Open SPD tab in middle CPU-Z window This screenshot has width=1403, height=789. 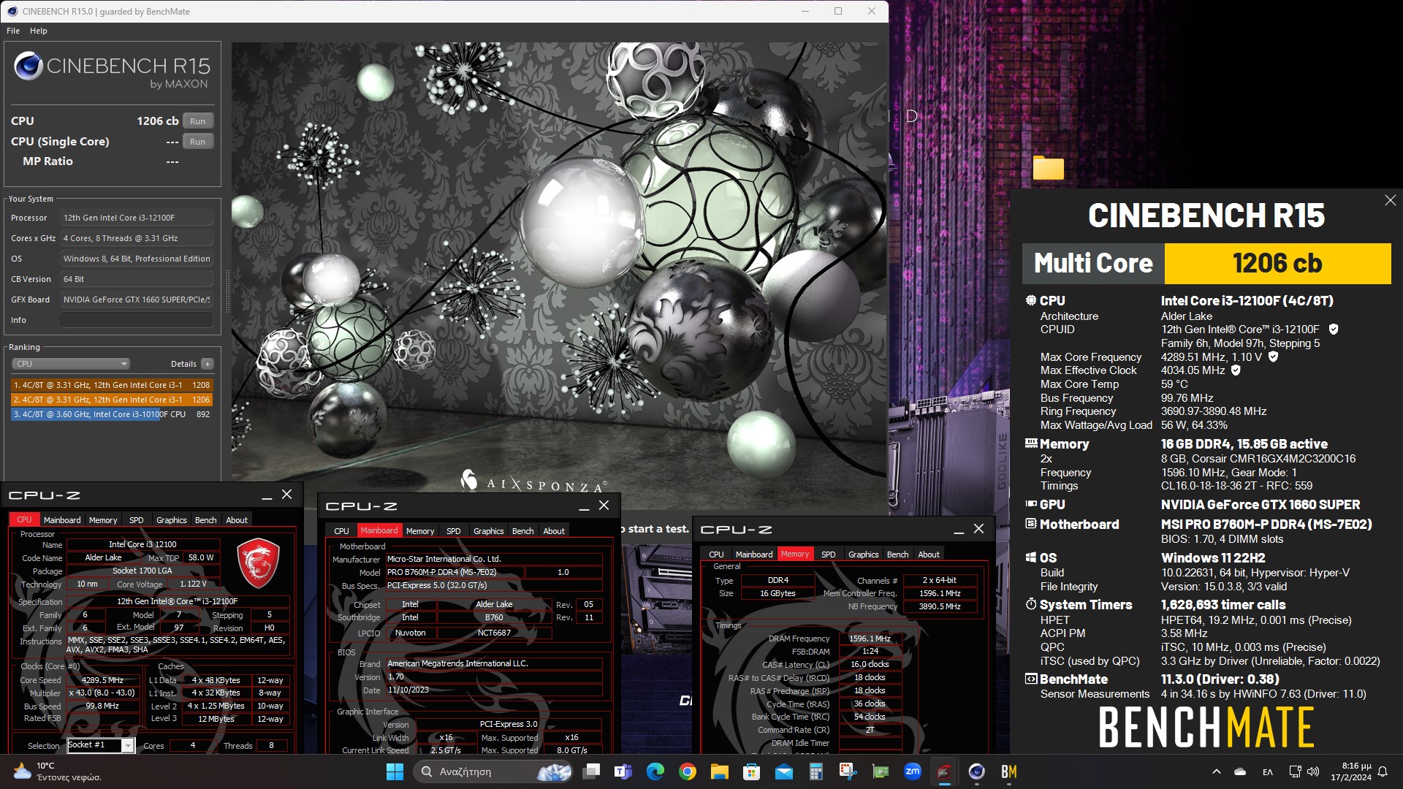[454, 531]
